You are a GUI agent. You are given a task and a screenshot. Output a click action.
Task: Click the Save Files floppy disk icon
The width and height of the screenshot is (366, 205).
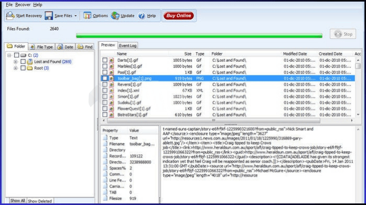(x=49, y=16)
